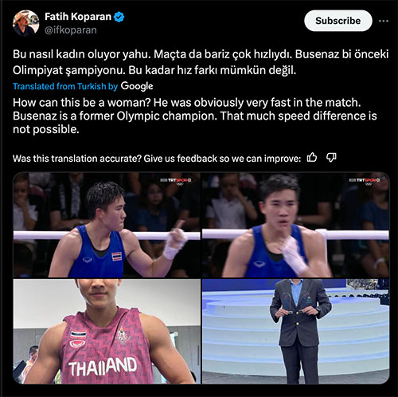The width and height of the screenshot is (398, 397).
Task: Open bottom-right photo of man in suit
Action: pos(295,332)
